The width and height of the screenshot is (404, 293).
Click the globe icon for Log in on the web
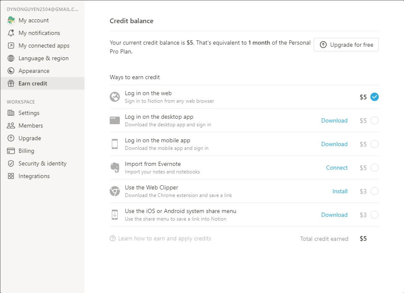click(115, 97)
